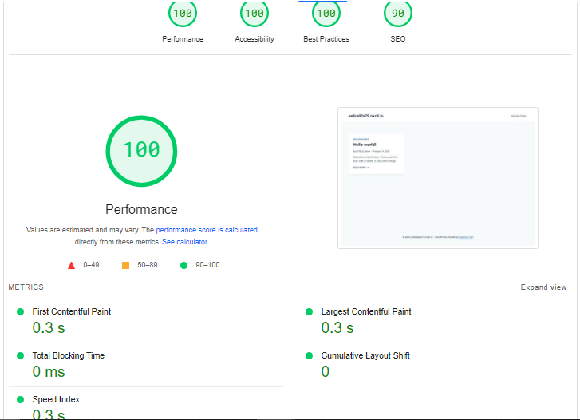The width and height of the screenshot is (580, 420).
Task: Click the '0.3 s' First Contentful Paint value
Action: point(49,328)
